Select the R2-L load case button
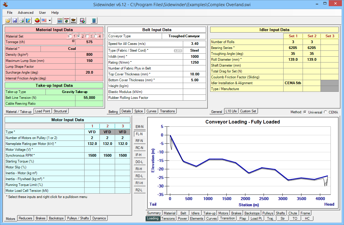The image size is (344, 225). [x=139, y=190]
